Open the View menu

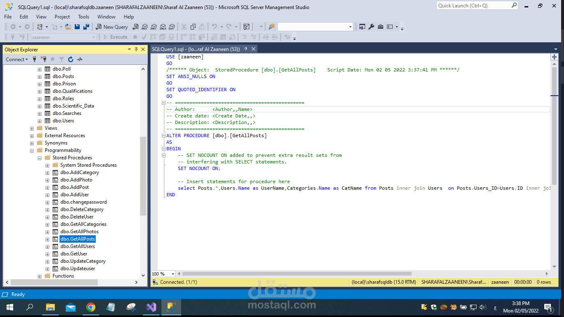point(41,17)
